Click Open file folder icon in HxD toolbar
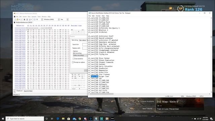Viewport: 215px width, 121px height. click(17, 19)
